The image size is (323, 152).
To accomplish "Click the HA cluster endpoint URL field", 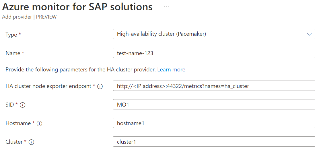I will [214, 86].
